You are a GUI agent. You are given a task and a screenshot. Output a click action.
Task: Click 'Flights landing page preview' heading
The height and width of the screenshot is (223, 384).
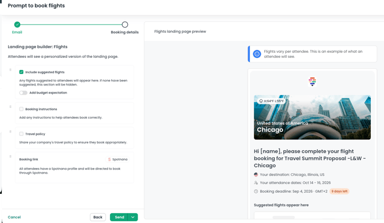180,32
